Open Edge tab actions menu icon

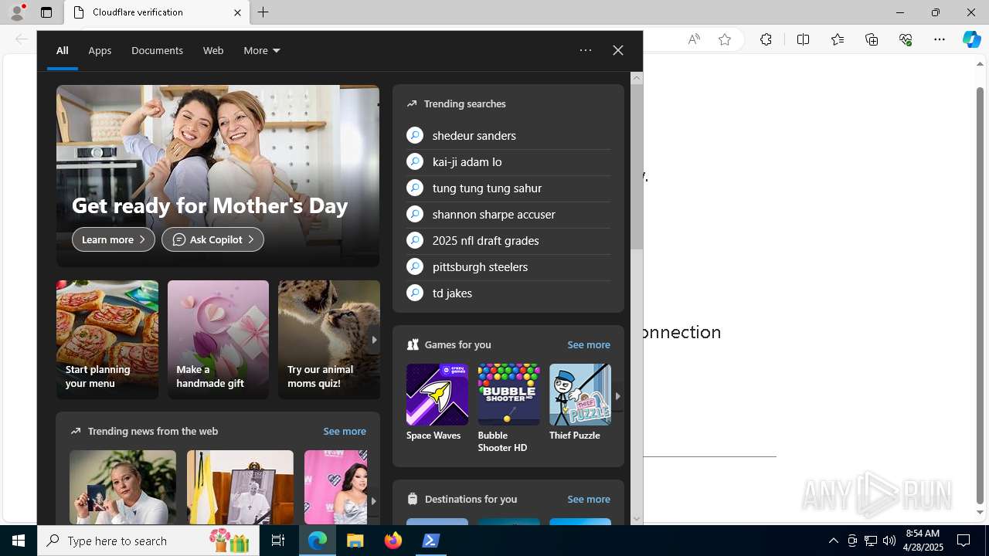46,12
